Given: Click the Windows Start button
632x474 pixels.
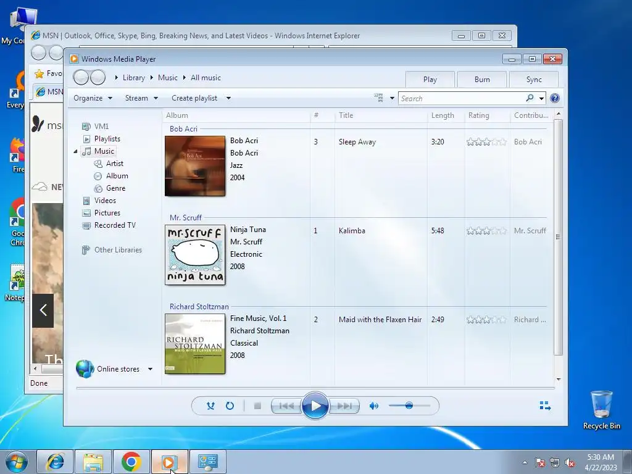Looking at the screenshot, I should coord(17,462).
